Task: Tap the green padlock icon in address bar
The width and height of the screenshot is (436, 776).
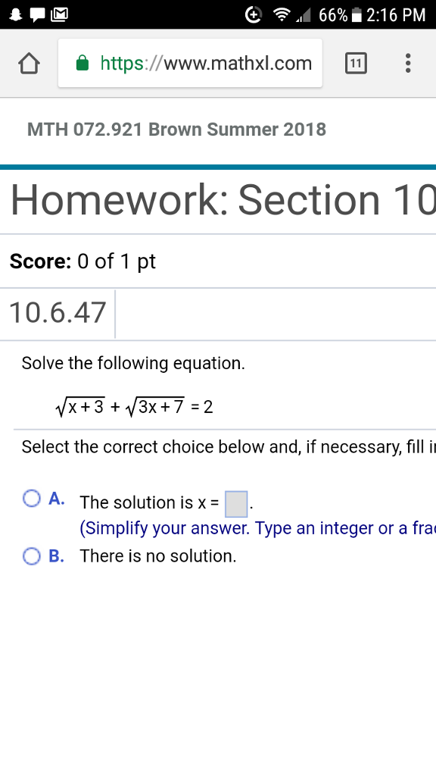Action: (x=78, y=64)
